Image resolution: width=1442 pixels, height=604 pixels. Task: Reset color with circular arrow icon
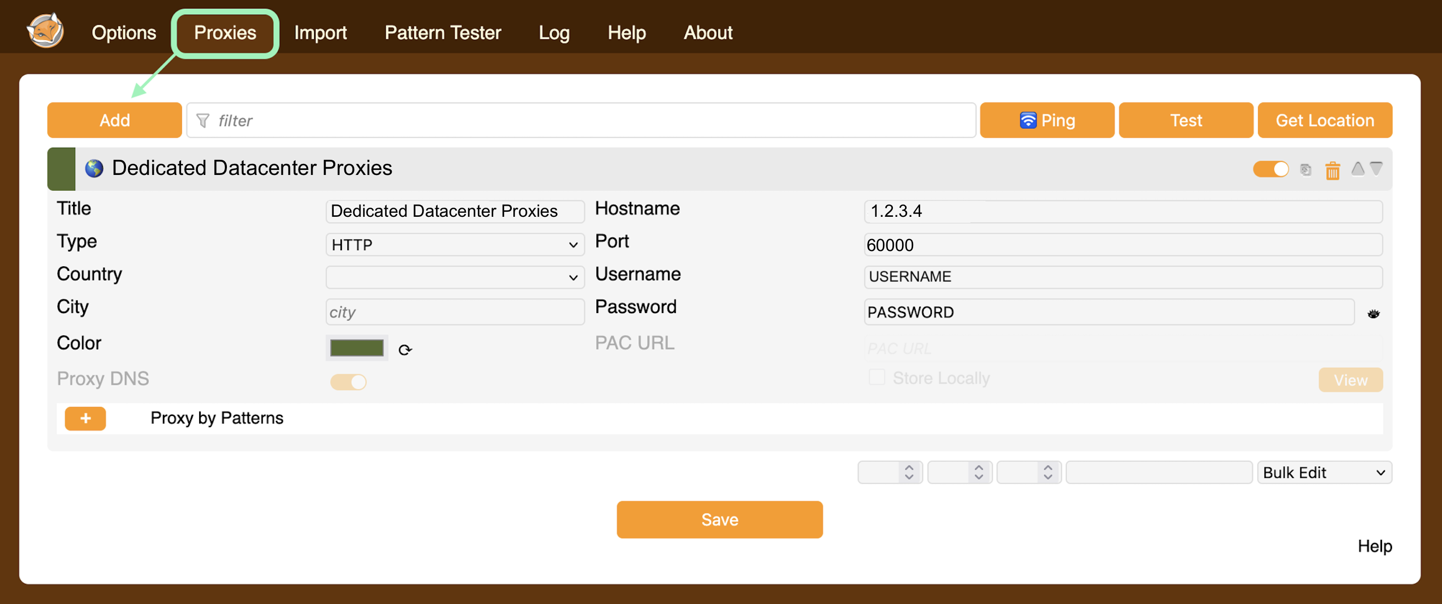pos(405,350)
